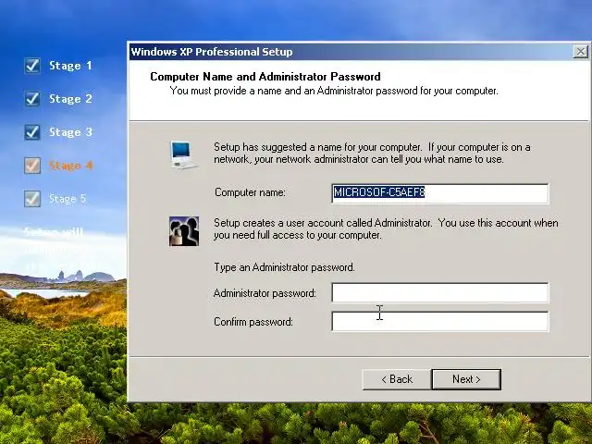Close the Windows XP Professional Setup dialog
This screenshot has width=592, height=444.
[x=580, y=52]
